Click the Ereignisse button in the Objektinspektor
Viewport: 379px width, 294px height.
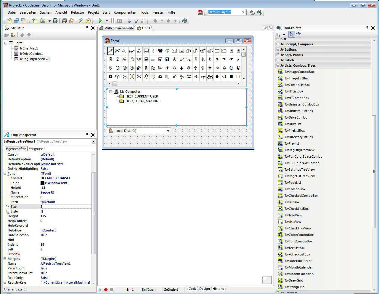[x=36, y=148]
